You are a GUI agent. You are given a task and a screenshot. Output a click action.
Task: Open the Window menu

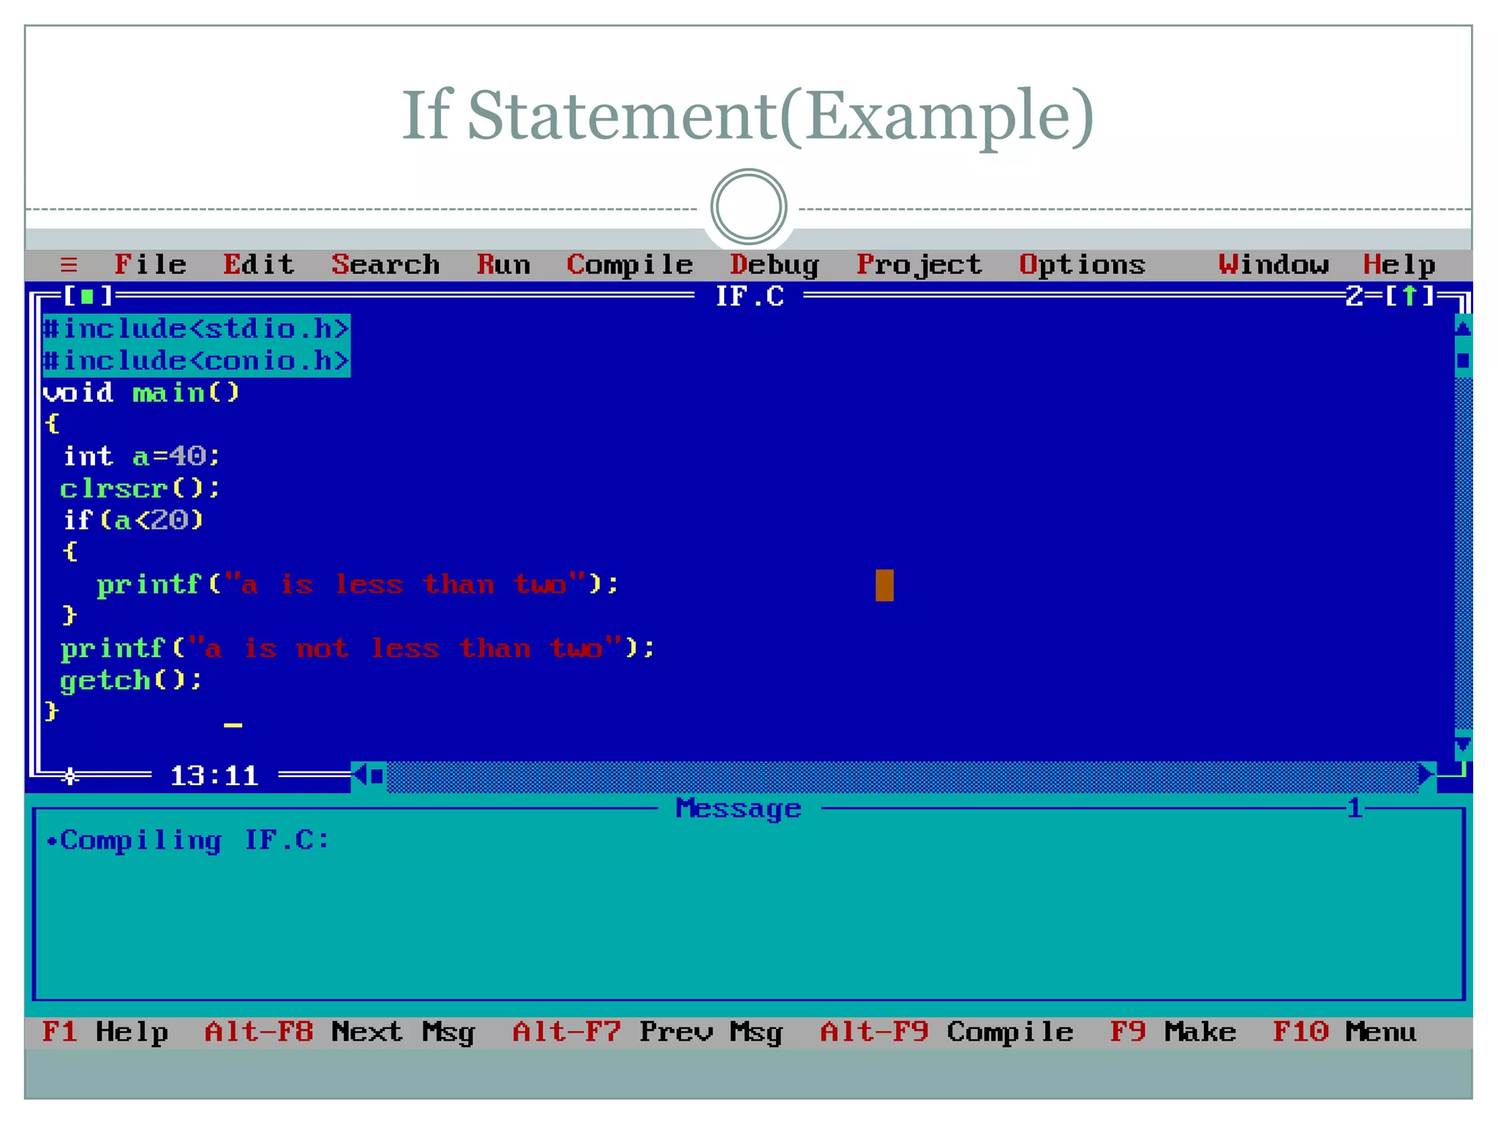(1273, 264)
